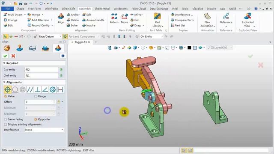Open Compare Parts tool

point(182,20)
